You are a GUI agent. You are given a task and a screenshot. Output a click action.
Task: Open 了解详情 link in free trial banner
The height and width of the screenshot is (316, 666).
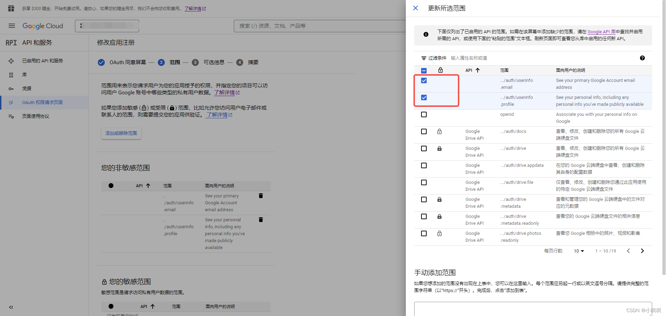click(195, 8)
